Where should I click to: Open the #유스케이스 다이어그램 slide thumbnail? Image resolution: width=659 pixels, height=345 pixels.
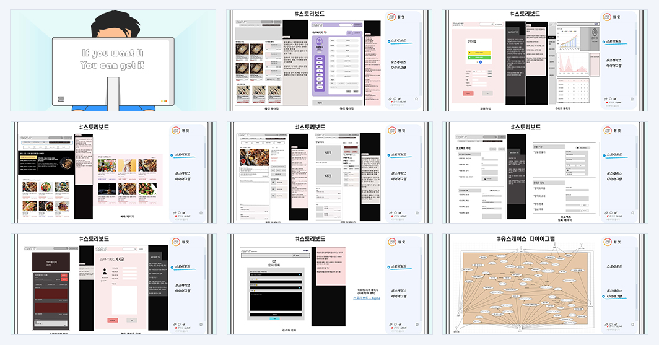coord(545,284)
